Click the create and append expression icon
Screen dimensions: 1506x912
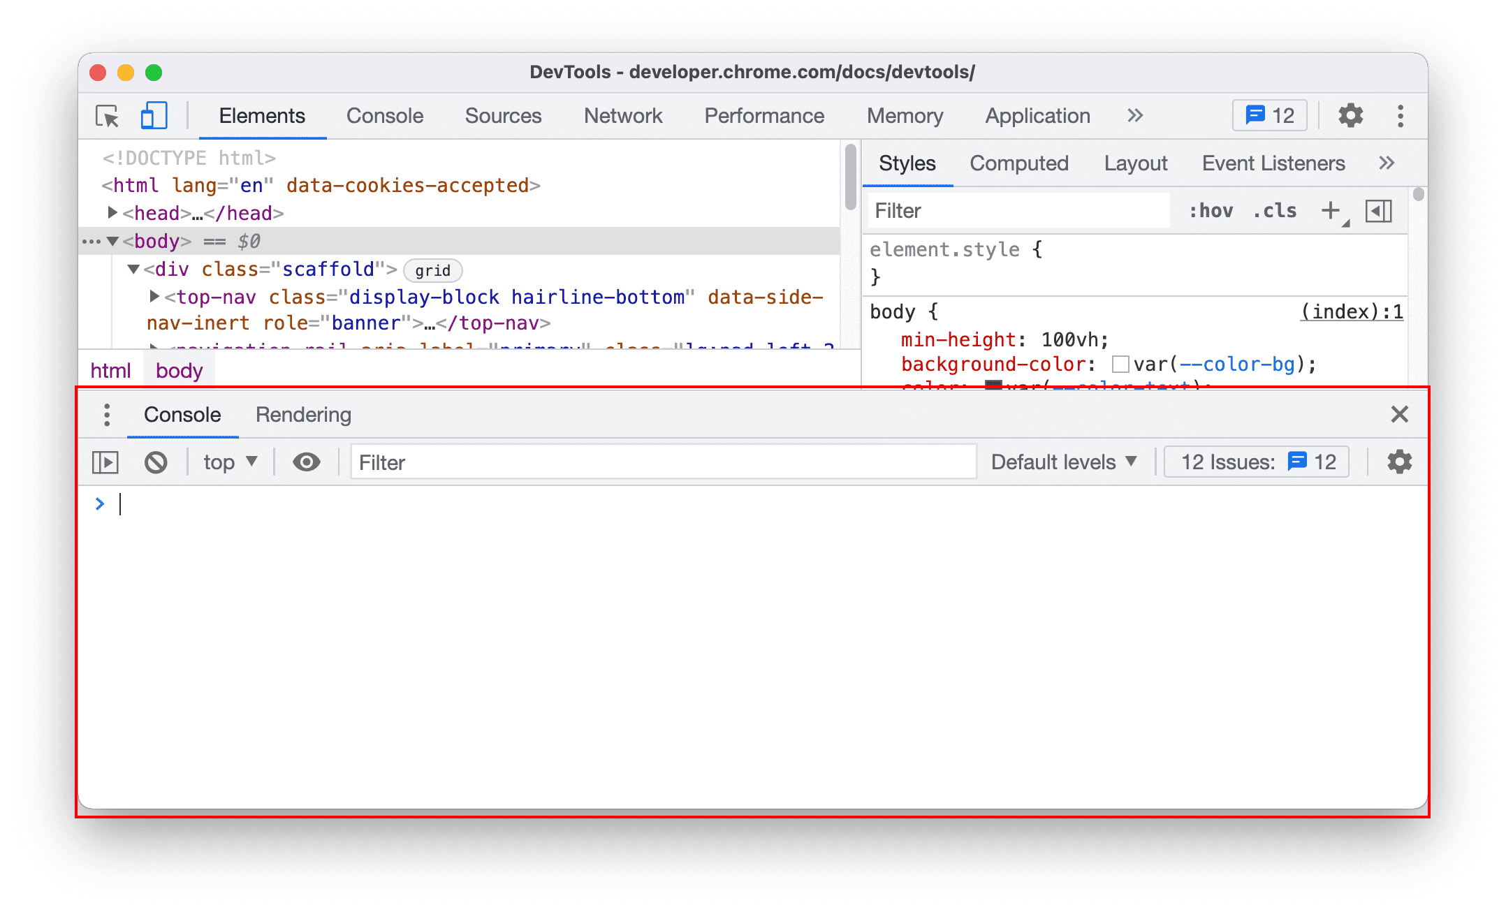(x=307, y=462)
